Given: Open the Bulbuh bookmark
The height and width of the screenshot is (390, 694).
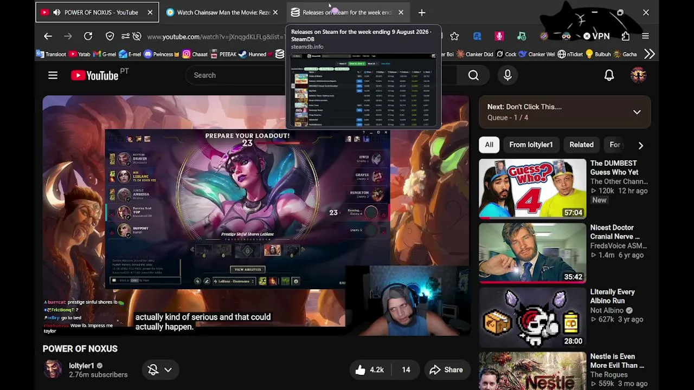Looking at the screenshot, I should (598, 54).
